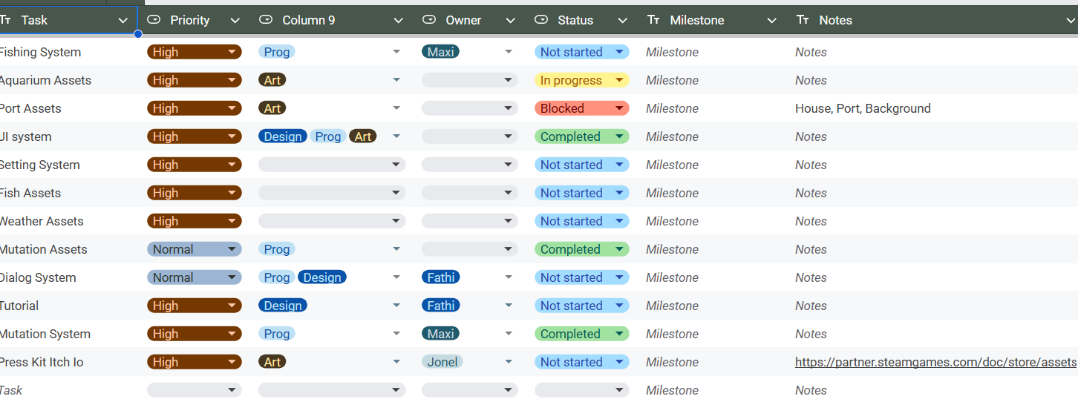The width and height of the screenshot is (1078, 402).
Task: Change In progress status of Aquarium Assets
Action: tap(618, 80)
